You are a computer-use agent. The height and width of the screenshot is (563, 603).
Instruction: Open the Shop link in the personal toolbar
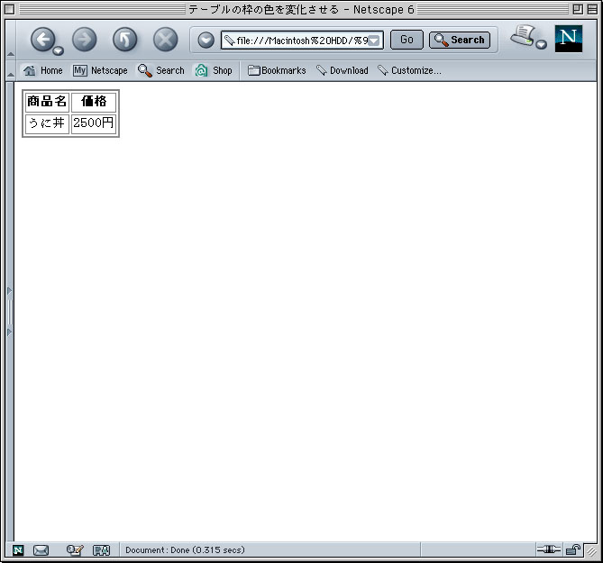[x=214, y=70]
